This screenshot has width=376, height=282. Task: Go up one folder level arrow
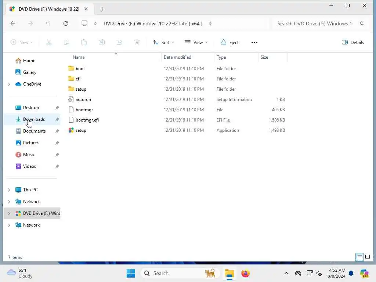coord(48,23)
